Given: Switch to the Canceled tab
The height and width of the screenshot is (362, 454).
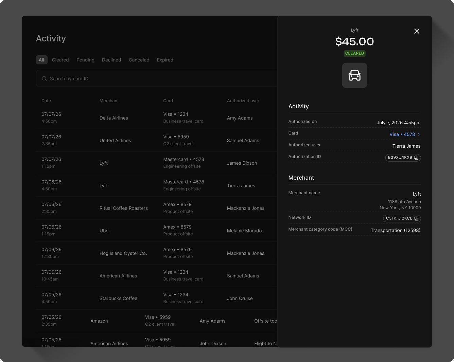Looking at the screenshot, I should click(x=139, y=60).
